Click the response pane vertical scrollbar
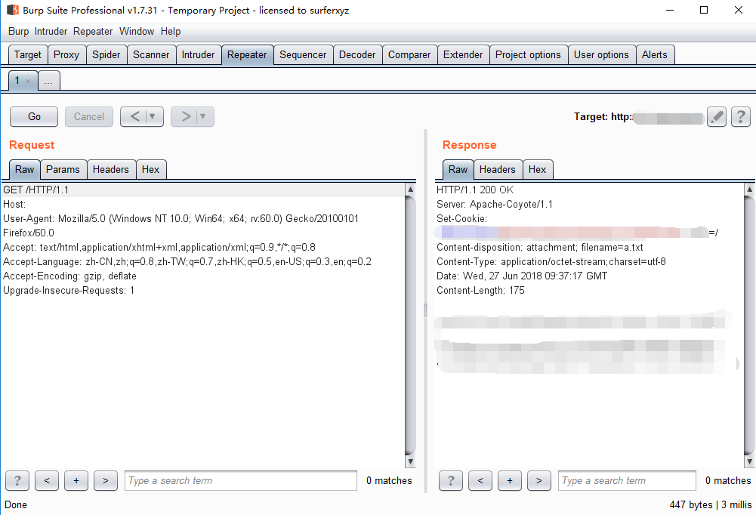This screenshot has height=515, width=756. click(x=749, y=325)
